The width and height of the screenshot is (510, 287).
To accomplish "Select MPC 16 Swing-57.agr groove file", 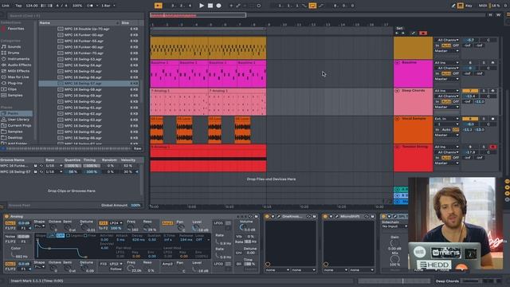I will 88,83.
